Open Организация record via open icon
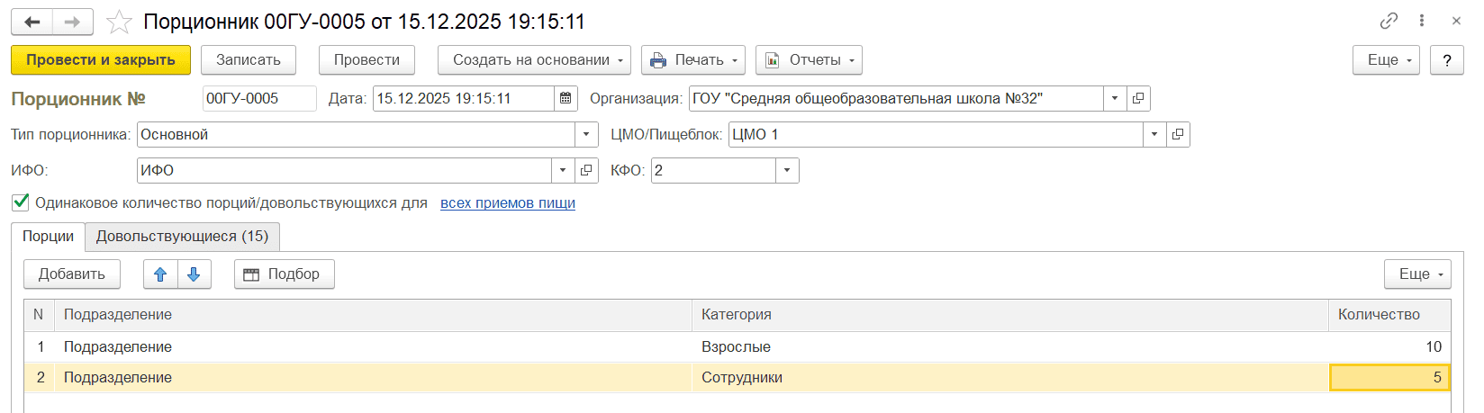This screenshot has height=413, width=1484. coord(1138,99)
